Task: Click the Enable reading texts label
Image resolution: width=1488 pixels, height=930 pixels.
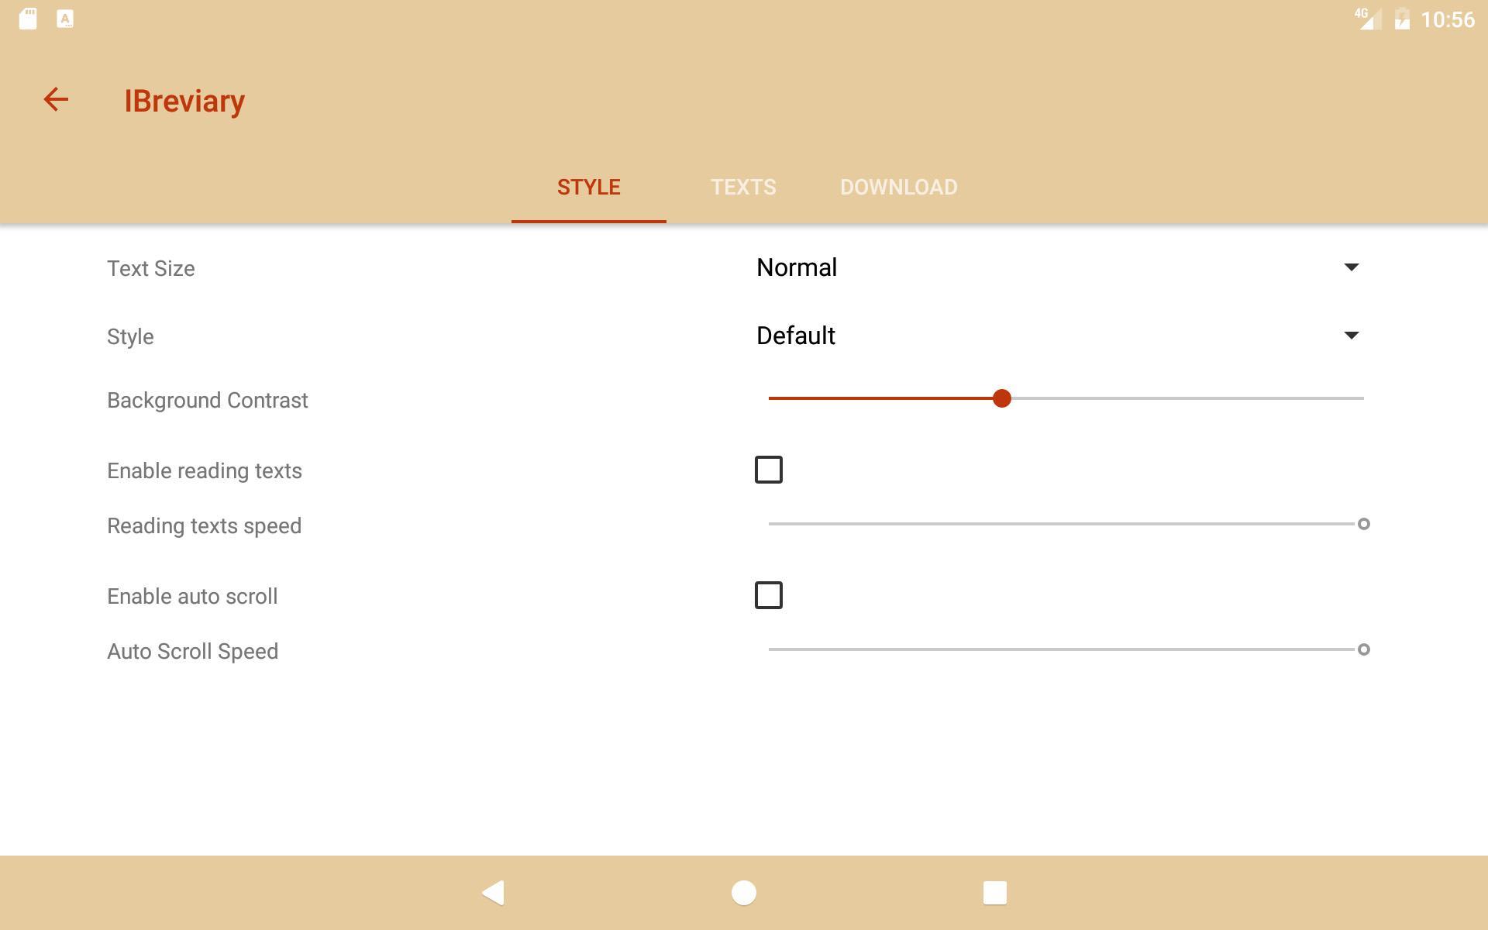Action: [x=205, y=471]
